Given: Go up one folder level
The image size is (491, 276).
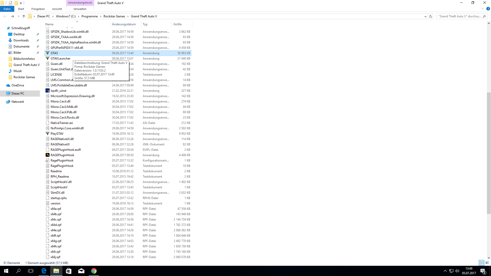Looking at the screenshot, I should click(24, 16).
